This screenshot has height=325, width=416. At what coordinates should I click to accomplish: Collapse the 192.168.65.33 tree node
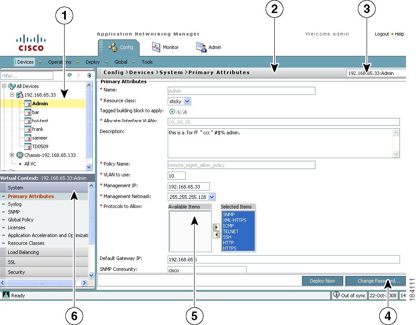tap(12, 95)
